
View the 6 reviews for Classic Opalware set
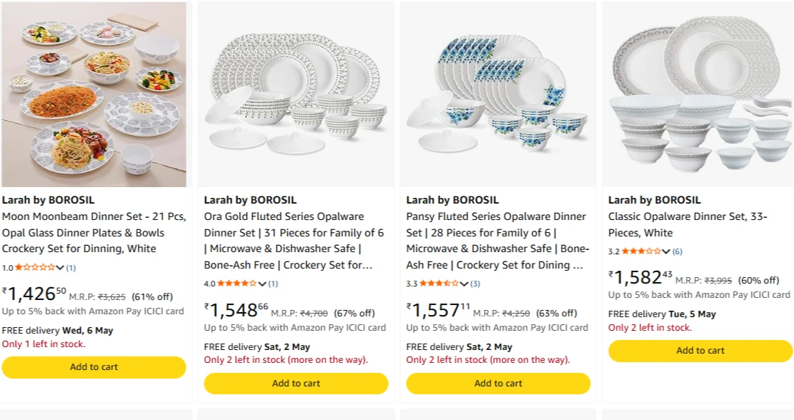click(677, 251)
